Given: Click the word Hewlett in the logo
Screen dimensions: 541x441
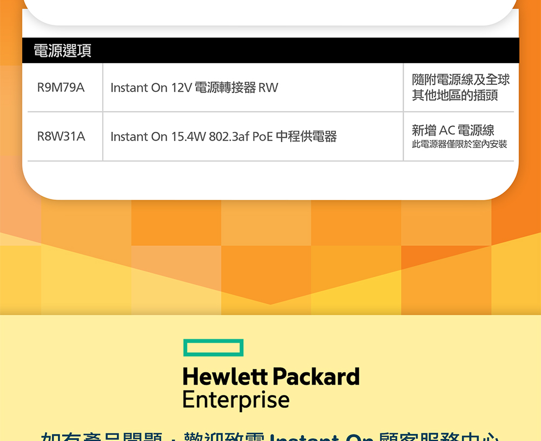Looking at the screenshot, I should (x=225, y=377).
